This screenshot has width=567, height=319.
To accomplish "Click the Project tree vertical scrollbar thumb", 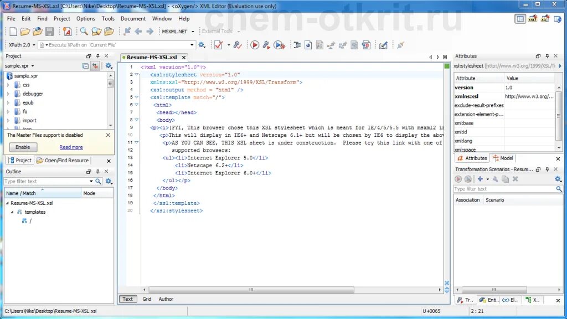I will pyautogui.click(x=110, y=84).
